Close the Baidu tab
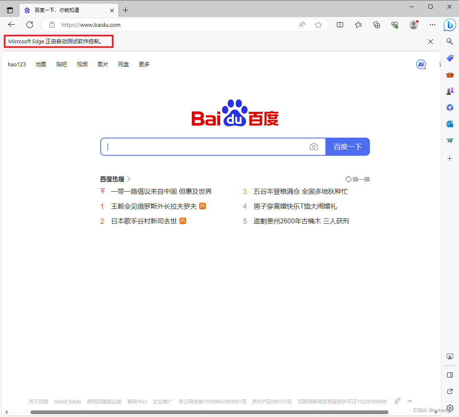This screenshot has height=417, width=459. (112, 11)
